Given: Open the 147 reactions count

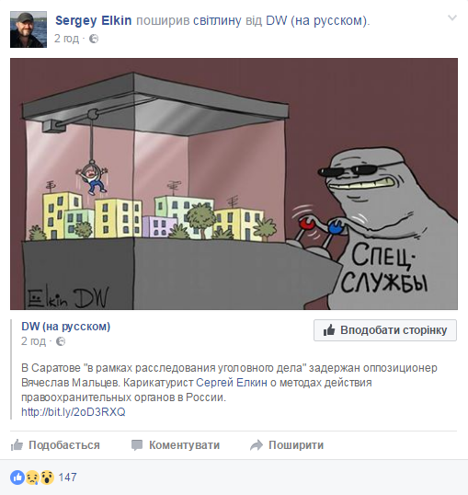Looking at the screenshot, I should (x=67, y=478).
